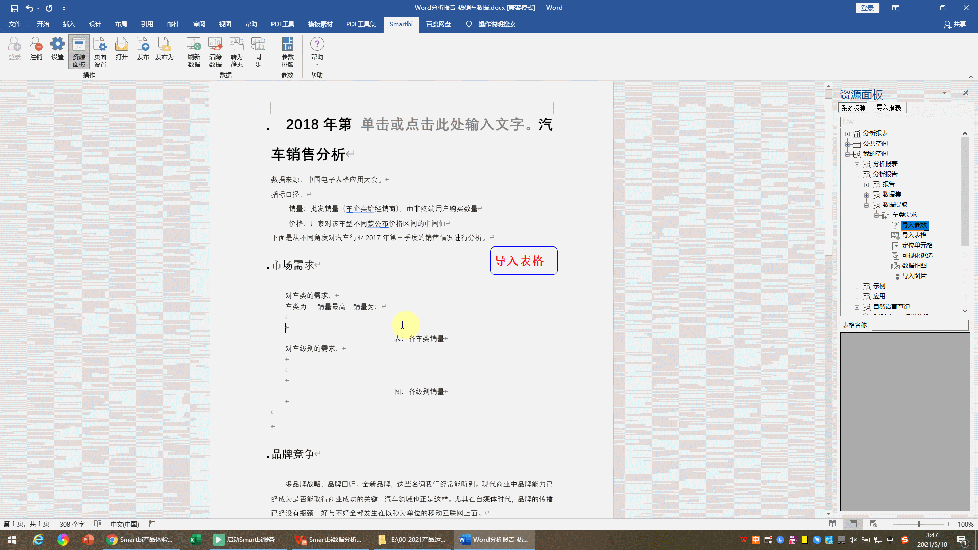Toggle the 资源面板 resource panel button
Image resolution: width=978 pixels, height=550 pixels.
coord(78,51)
